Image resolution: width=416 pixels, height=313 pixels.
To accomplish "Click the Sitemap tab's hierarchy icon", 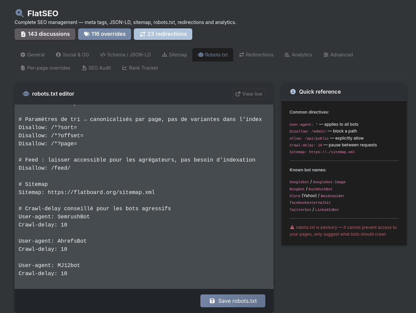I will 165,55.
